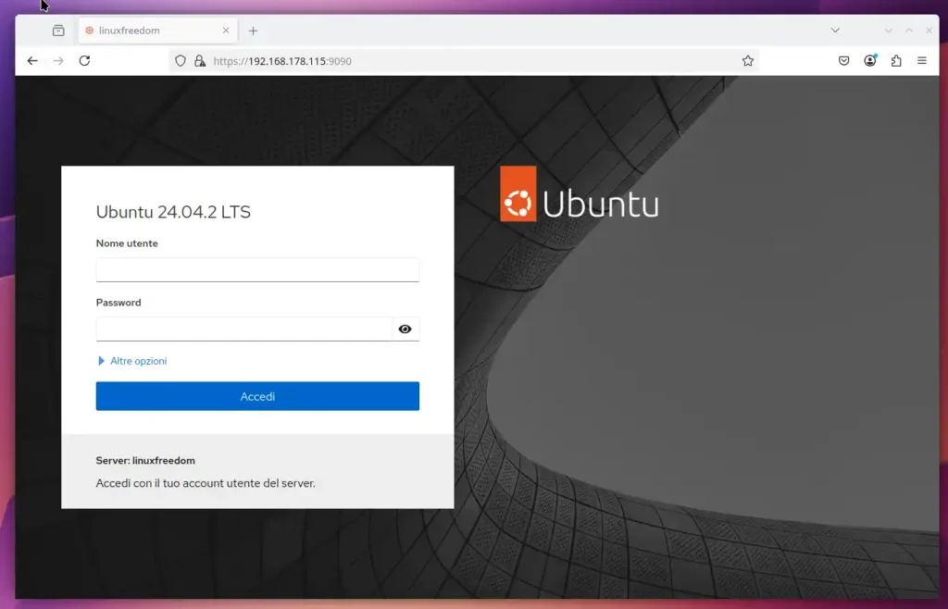Click the Server: linuxfreedom text
The height and width of the screenshot is (609, 948).
coord(145,460)
